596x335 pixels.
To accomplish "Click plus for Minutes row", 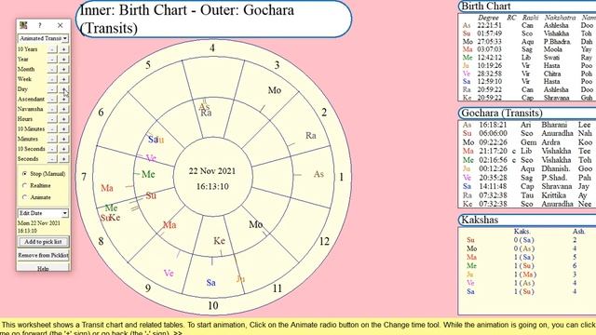I will coord(64,139).
